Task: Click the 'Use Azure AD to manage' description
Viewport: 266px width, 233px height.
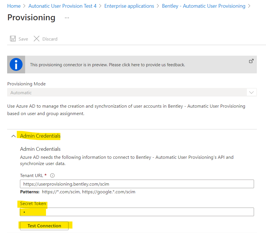Action: point(126,110)
